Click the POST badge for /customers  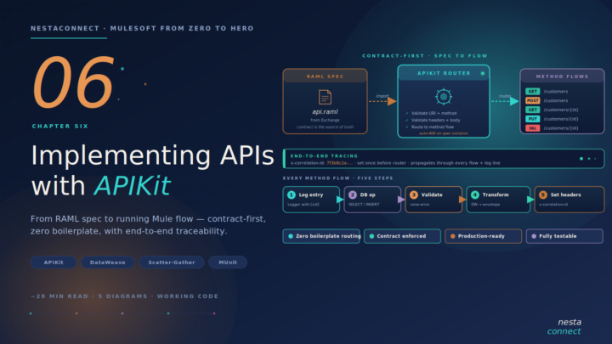coord(532,100)
